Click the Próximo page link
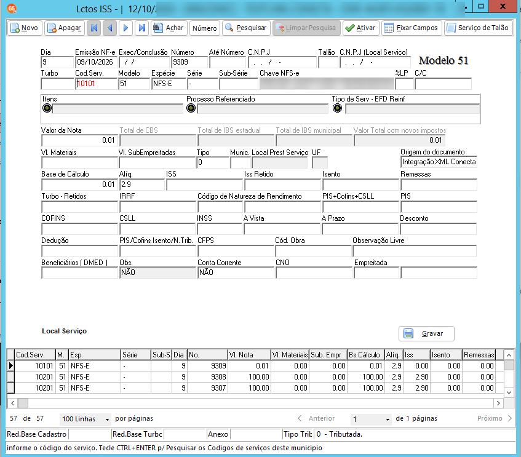This screenshot has width=521, height=457. 495,418
